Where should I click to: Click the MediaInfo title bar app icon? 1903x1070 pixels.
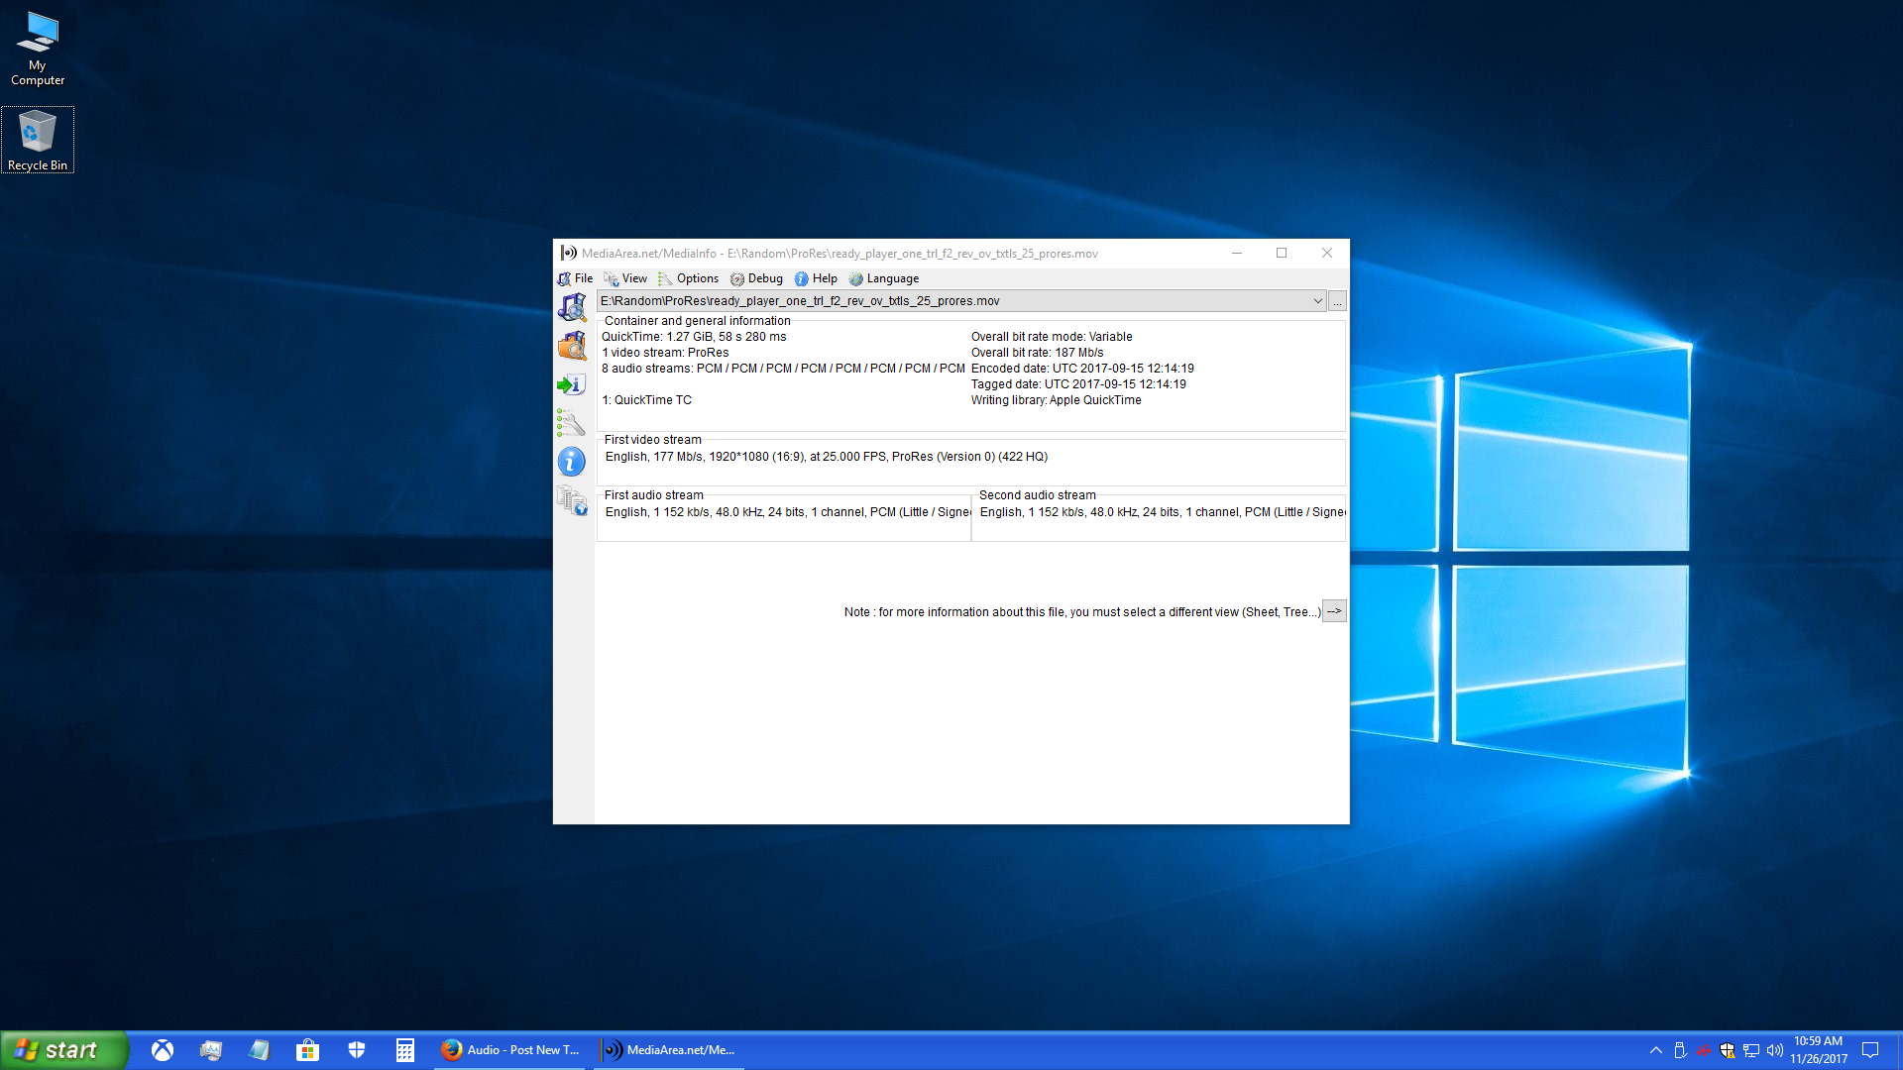(569, 254)
